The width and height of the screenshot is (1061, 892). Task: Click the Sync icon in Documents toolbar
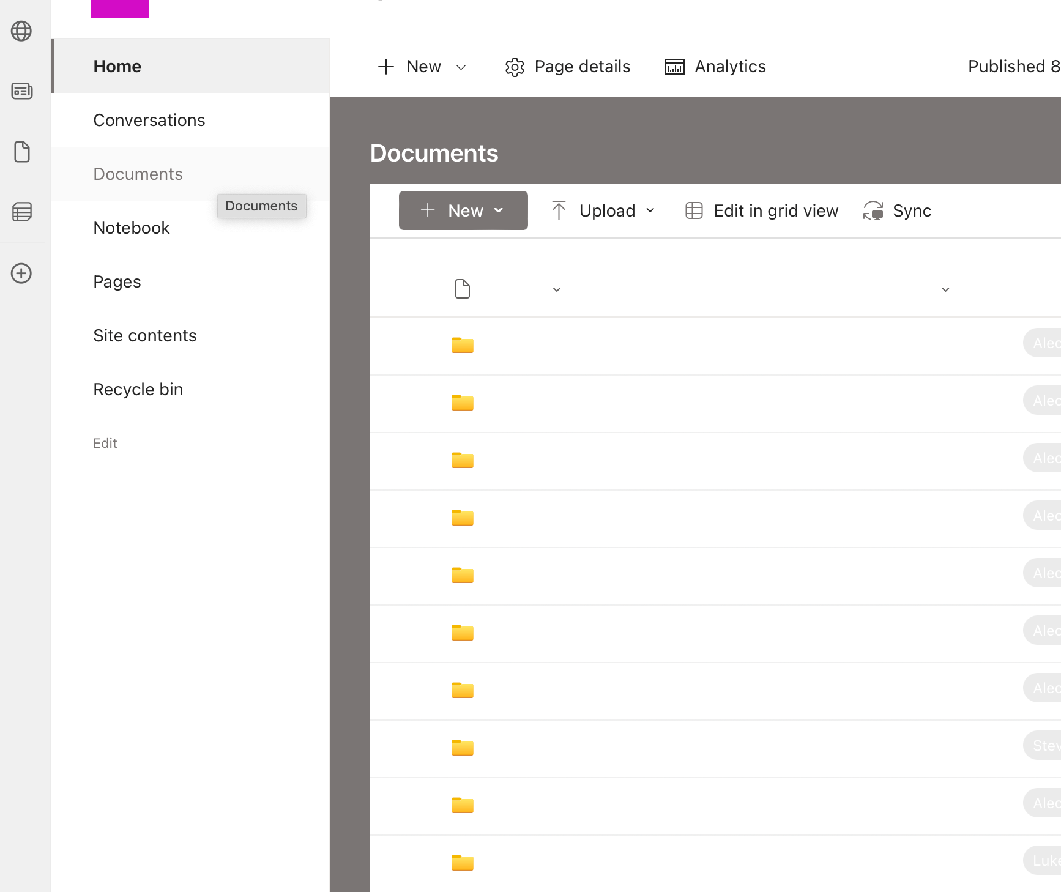[x=873, y=210]
